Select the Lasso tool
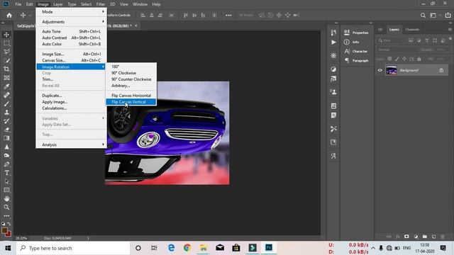This screenshot has width=454, height=255. coord(6,52)
